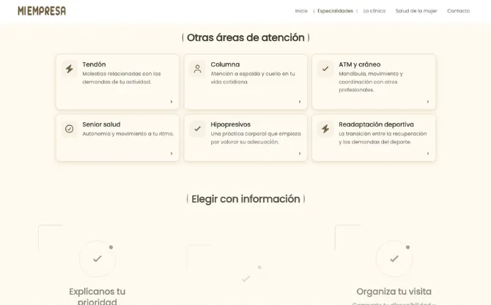Click the Explícanos tu prioridad heading
This screenshot has height=305, width=491.
coord(97,296)
